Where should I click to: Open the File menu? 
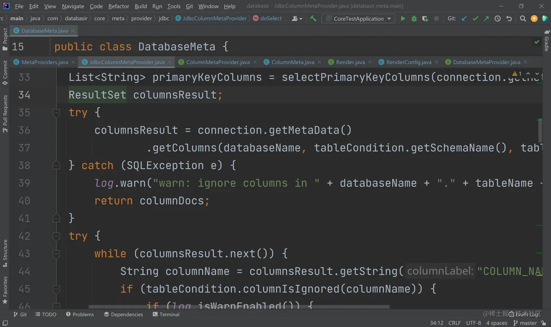19,6
